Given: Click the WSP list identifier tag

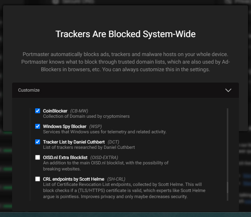Looking at the screenshot, I should click(96, 126).
